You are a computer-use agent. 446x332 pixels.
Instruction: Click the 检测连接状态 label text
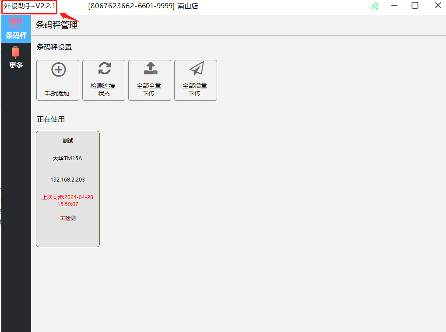103,90
